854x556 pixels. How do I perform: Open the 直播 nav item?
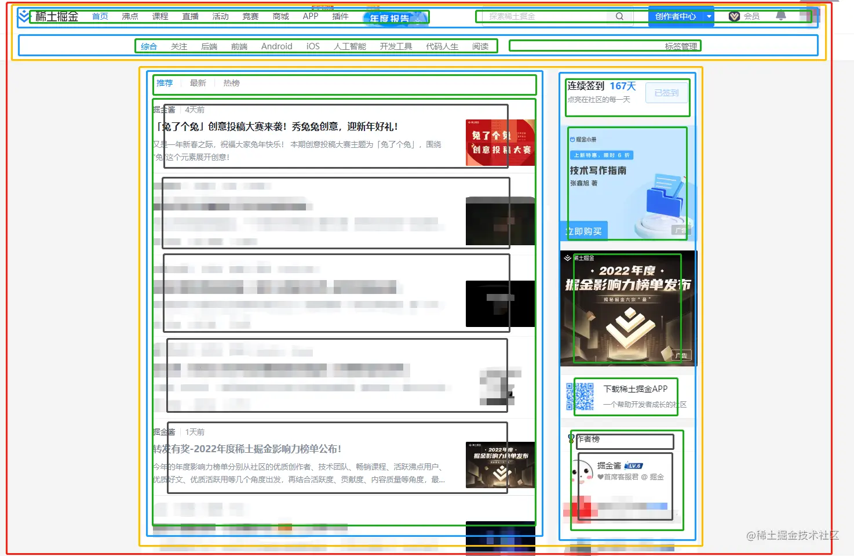click(x=191, y=16)
